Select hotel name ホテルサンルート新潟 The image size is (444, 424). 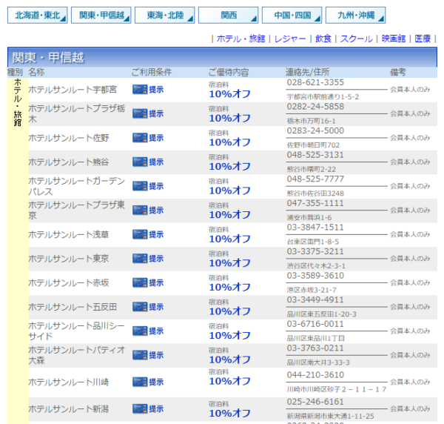[69, 409]
